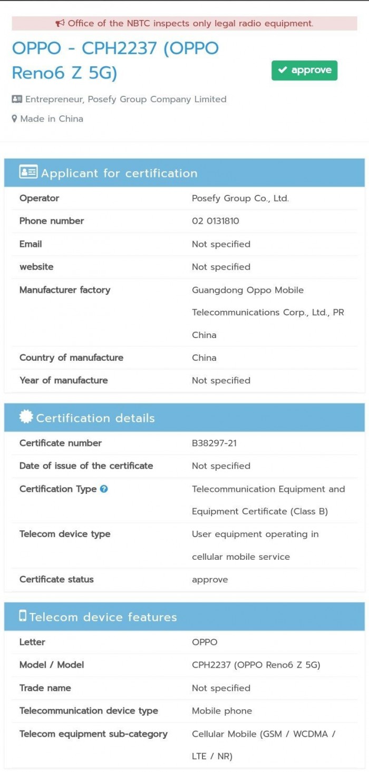Select the phone number 02 0131810
Image resolution: width=369 pixels, height=772 pixels.
coord(215,221)
